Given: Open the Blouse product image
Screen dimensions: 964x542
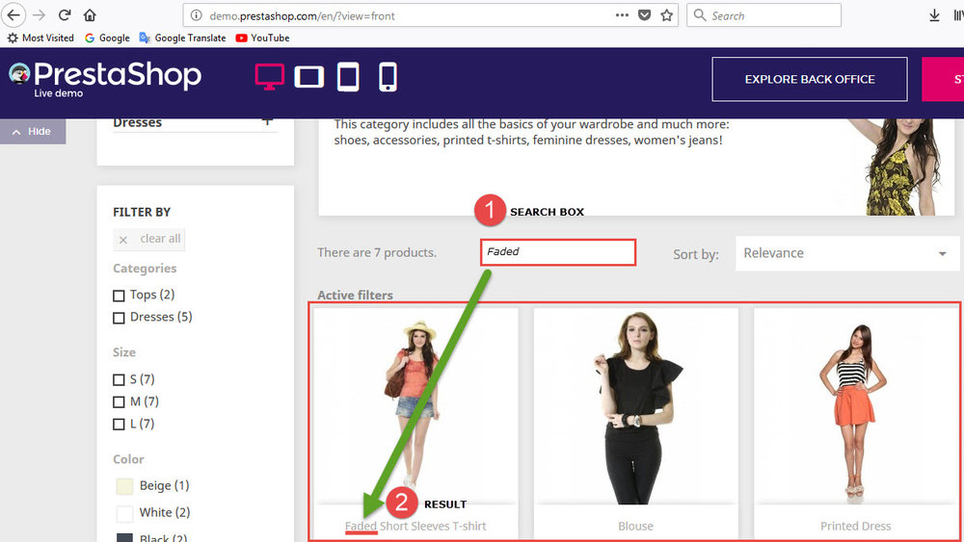Looking at the screenshot, I should click(635, 405).
